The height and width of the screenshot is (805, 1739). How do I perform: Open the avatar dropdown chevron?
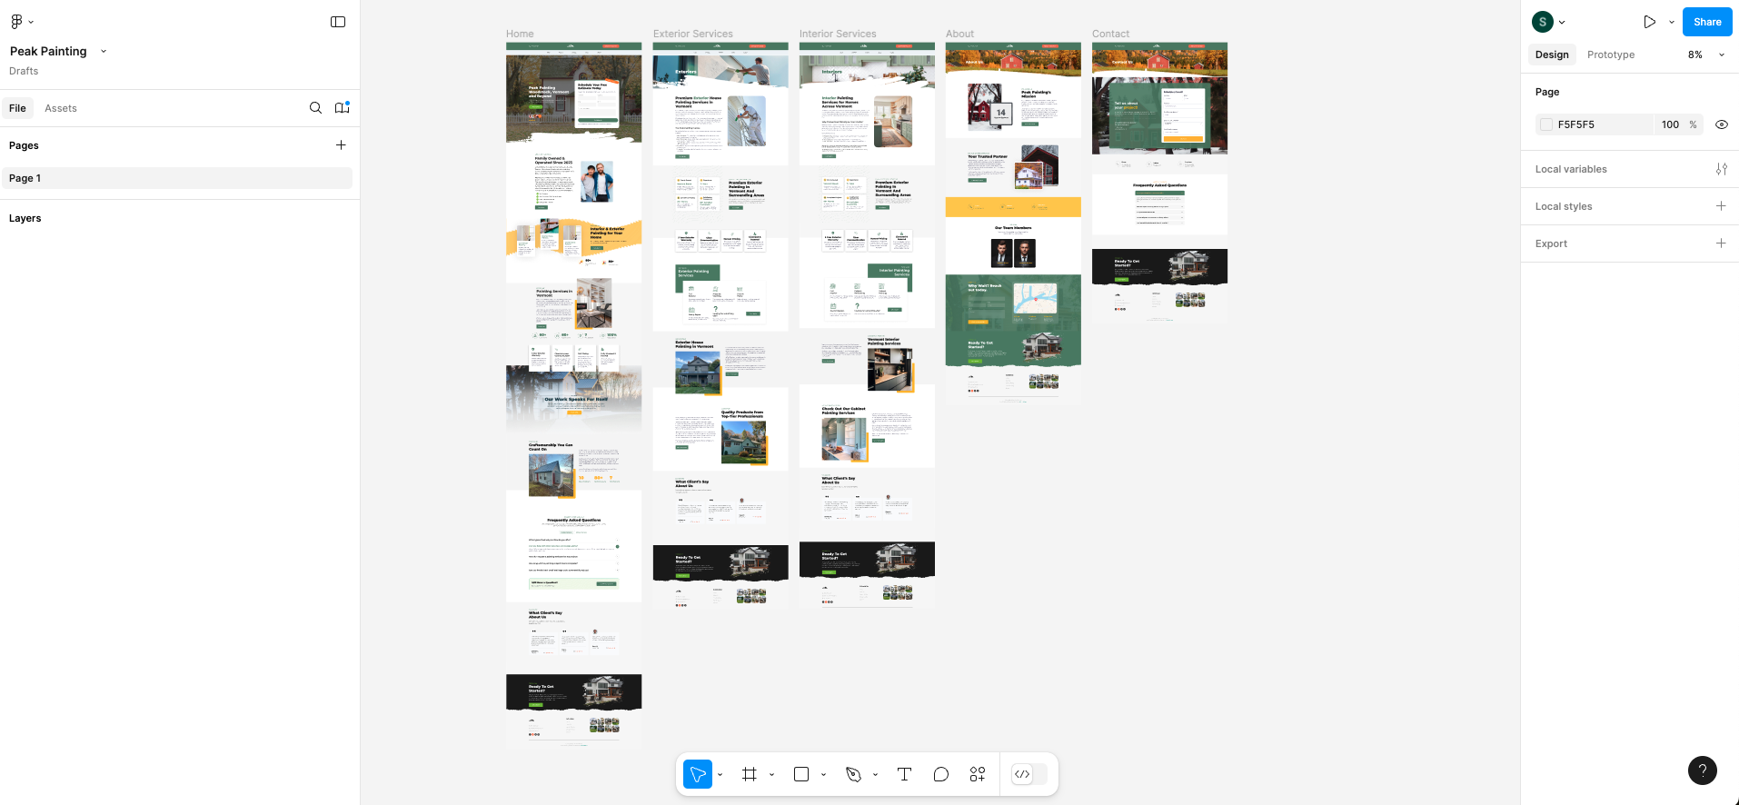[x=1562, y=23]
